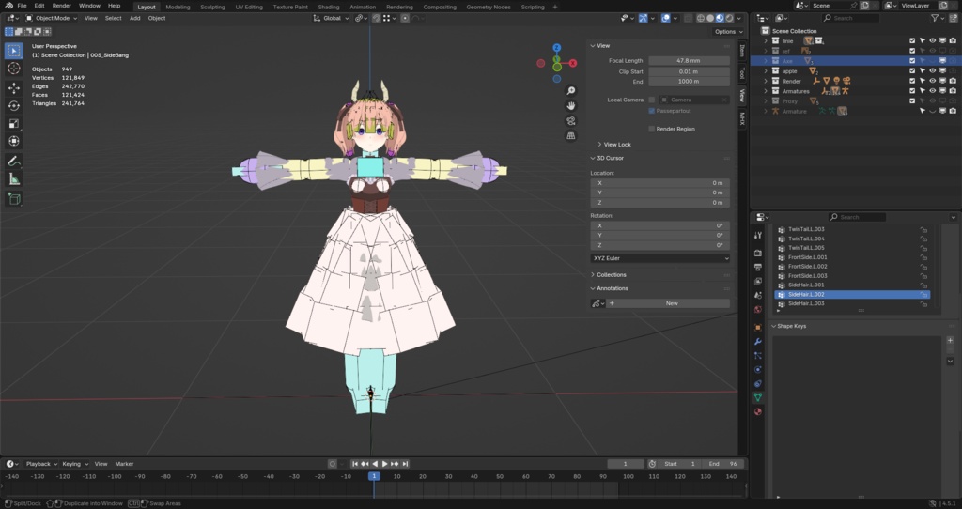Play the animation in the timeline
962x509 pixels.
(x=384, y=464)
